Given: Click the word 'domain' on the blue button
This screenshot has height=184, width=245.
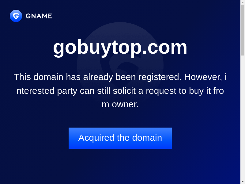Looking at the screenshot, I should (147, 138).
